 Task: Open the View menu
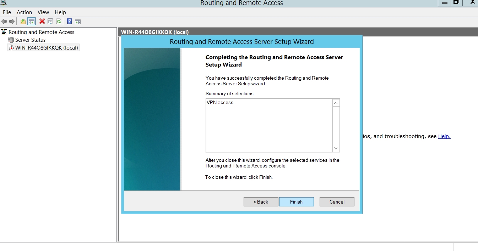point(43,12)
